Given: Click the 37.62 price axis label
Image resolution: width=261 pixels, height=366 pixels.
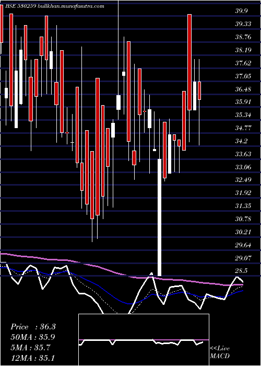Looking at the screenshot, I should (x=244, y=63).
